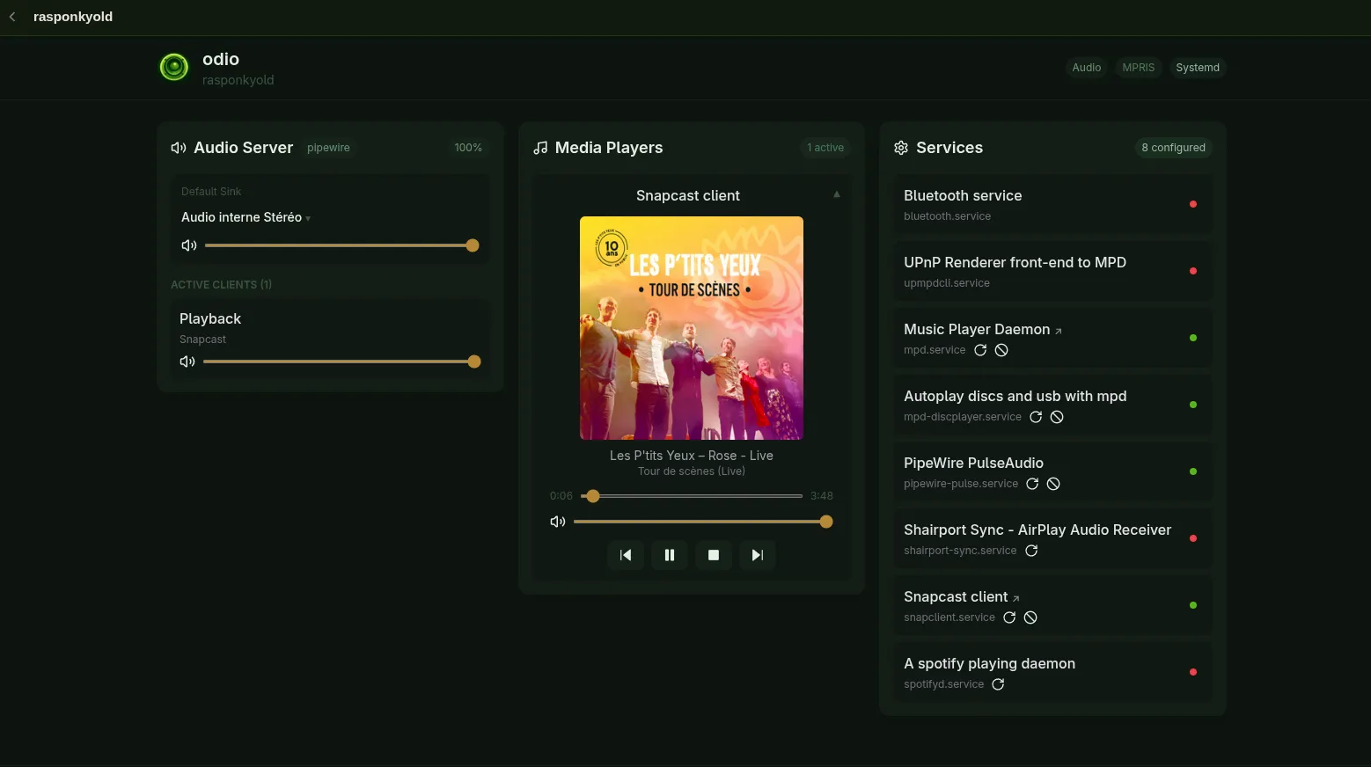Select the Systemd tag
This screenshot has height=767, width=1371.
pyautogui.click(x=1198, y=68)
